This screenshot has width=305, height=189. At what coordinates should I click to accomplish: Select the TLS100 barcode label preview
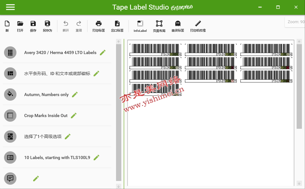(x=155, y=50)
